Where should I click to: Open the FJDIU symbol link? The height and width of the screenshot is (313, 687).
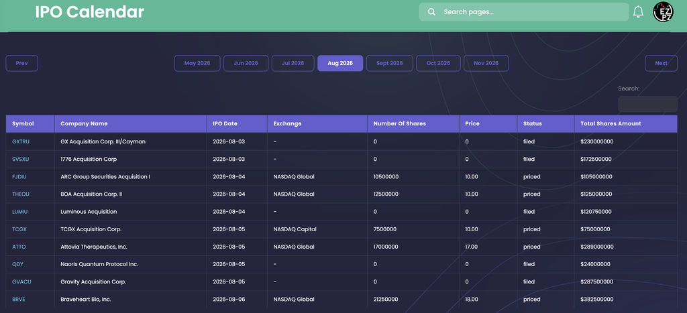(x=19, y=177)
